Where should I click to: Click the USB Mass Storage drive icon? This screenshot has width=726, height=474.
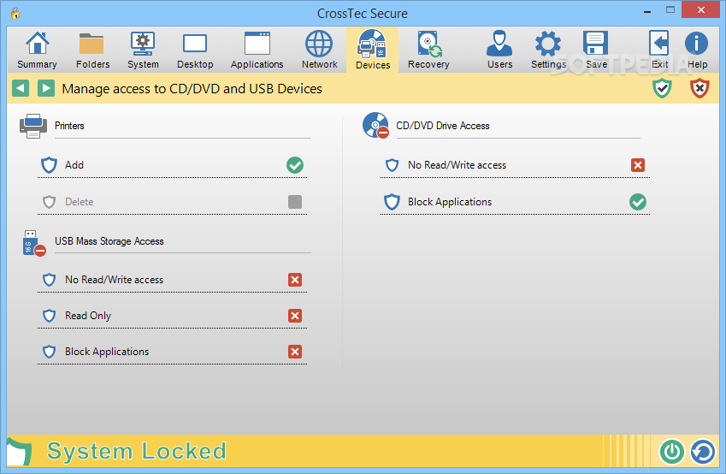[x=34, y=243]
